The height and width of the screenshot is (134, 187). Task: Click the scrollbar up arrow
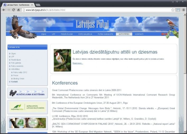[x=185, y=15]
